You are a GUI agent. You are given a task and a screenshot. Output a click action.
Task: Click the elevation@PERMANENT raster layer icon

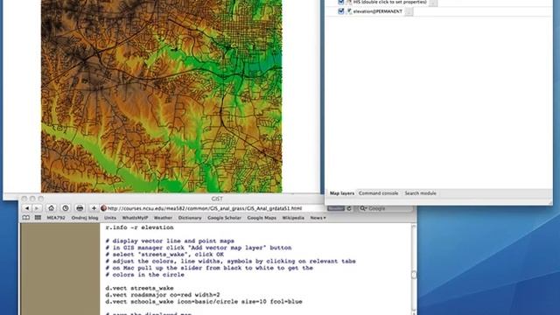click(349, 11)
